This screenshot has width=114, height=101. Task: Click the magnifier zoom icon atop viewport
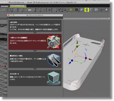tap(107, 19)
